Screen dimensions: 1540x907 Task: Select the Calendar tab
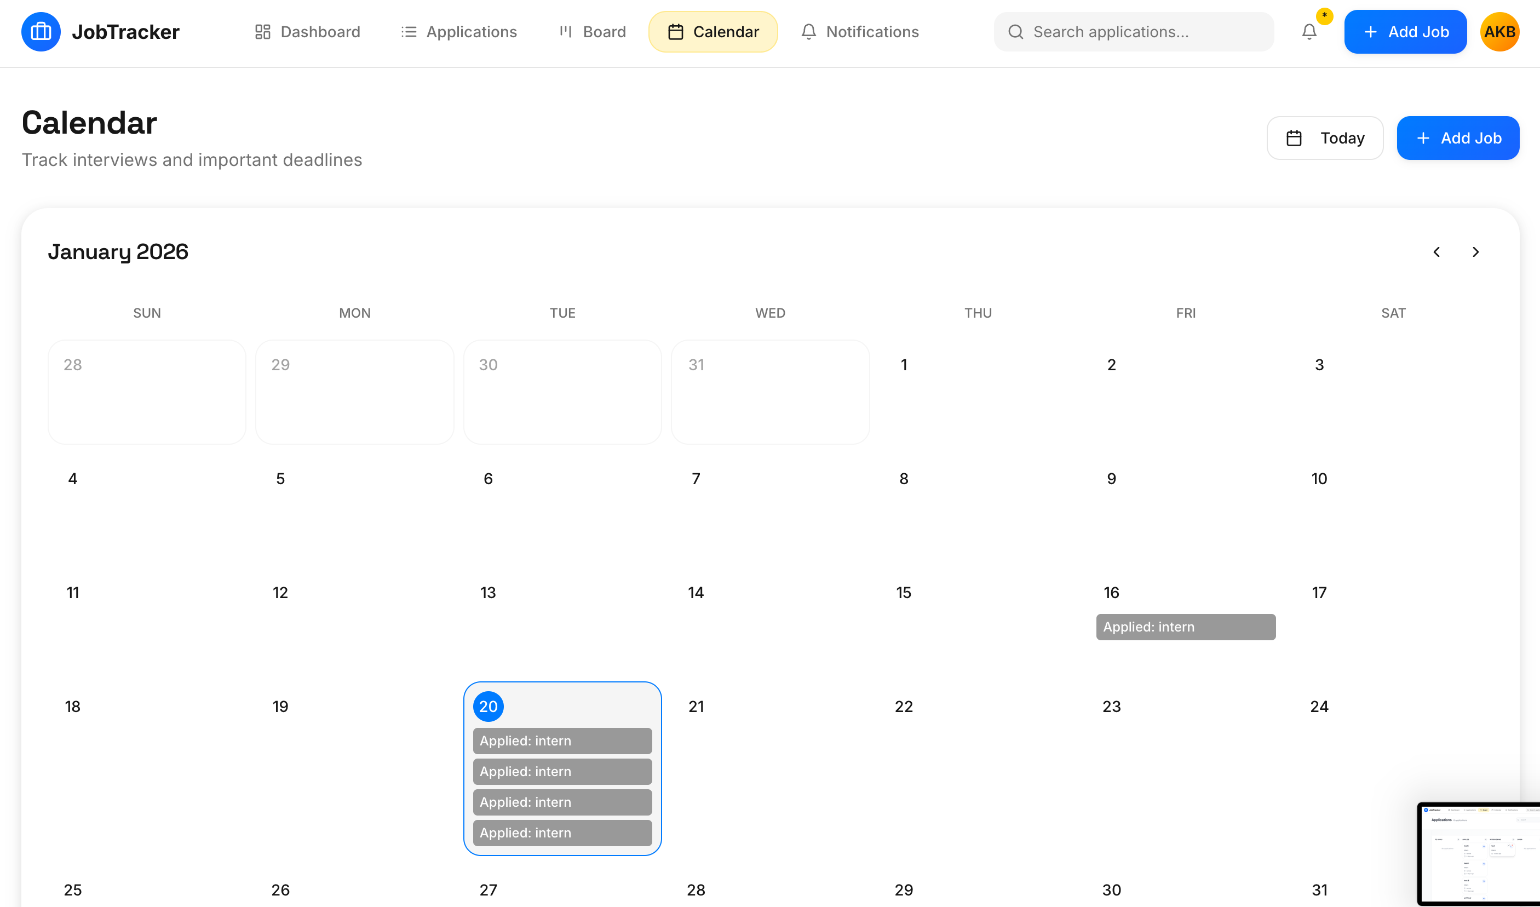coord(713,32)
